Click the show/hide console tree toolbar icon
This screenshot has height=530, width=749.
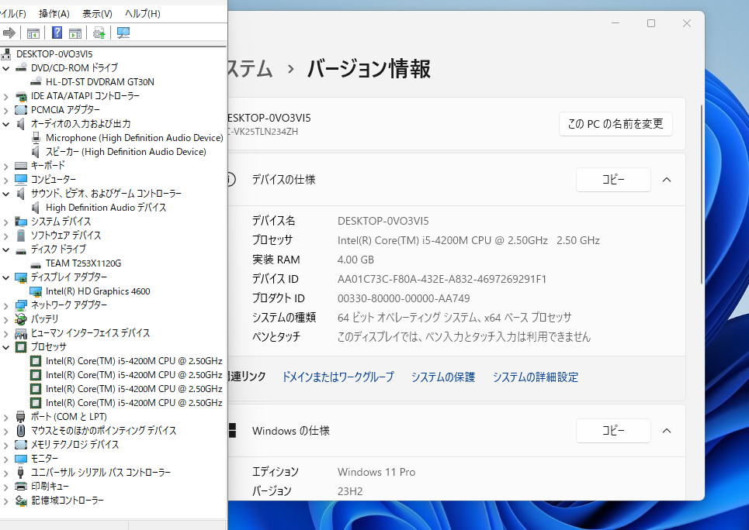[x=33, y=33]
